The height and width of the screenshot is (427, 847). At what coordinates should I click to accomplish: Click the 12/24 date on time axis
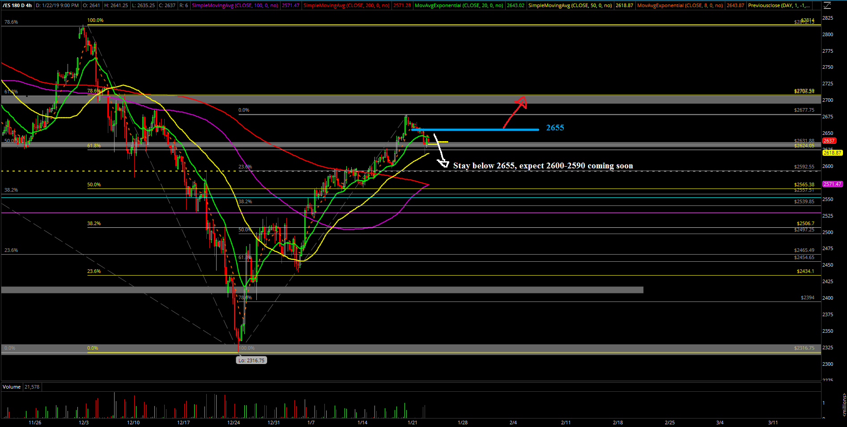point(234,423)
